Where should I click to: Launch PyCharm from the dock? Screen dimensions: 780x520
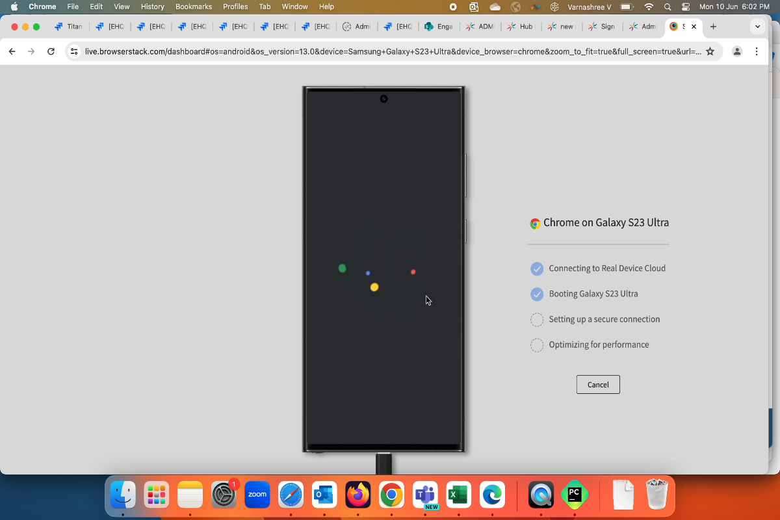coord(575,495)
